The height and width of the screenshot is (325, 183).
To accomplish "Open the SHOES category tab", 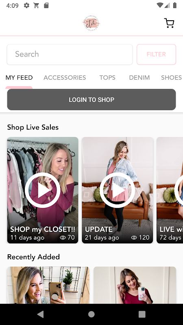I will tap(171, 78).
